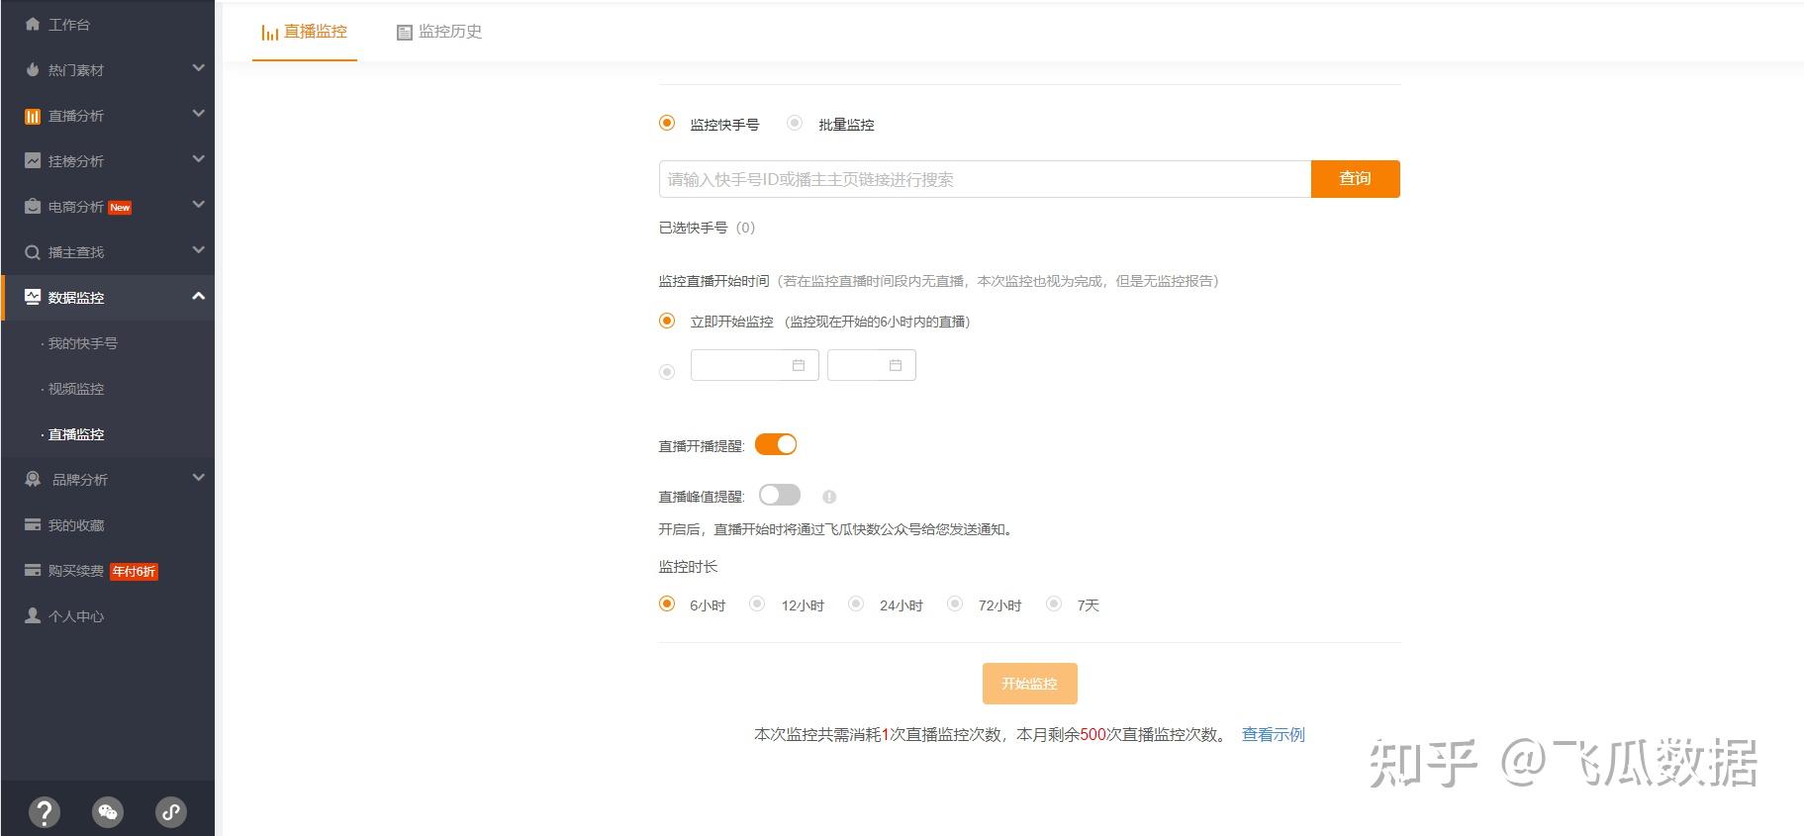Click the 个人中心 user icon

pyautogui.click(x=33, y=615)
